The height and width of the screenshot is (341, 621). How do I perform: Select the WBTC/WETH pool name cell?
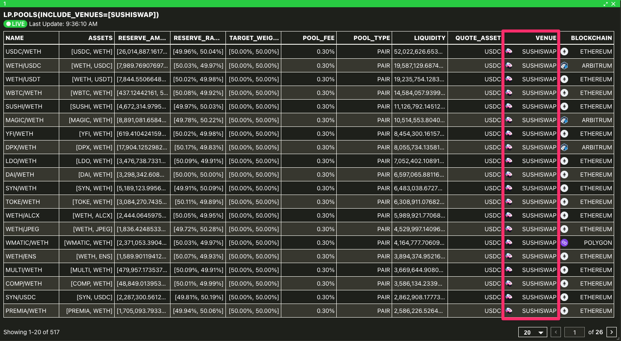[32, 93]
